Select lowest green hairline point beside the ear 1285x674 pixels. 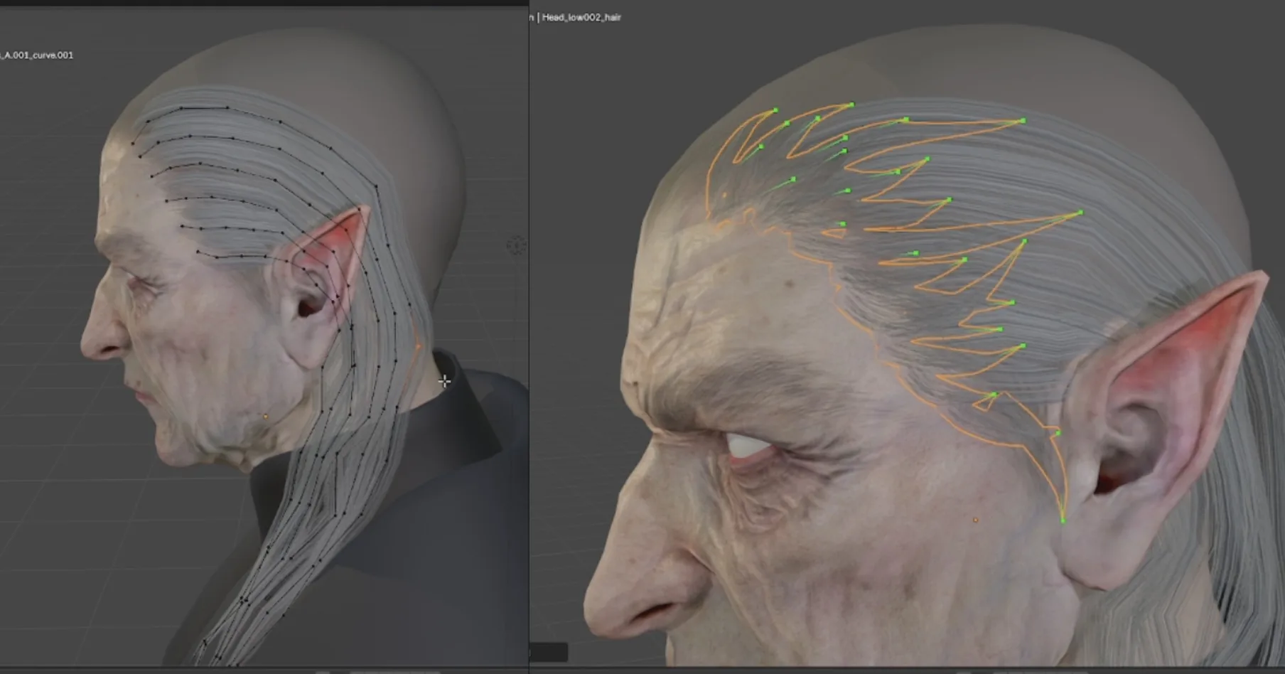[x=1063, y=520]
